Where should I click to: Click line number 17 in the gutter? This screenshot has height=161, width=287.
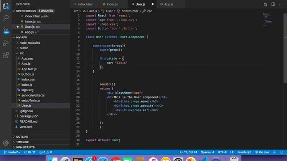(x=78, y=85)
